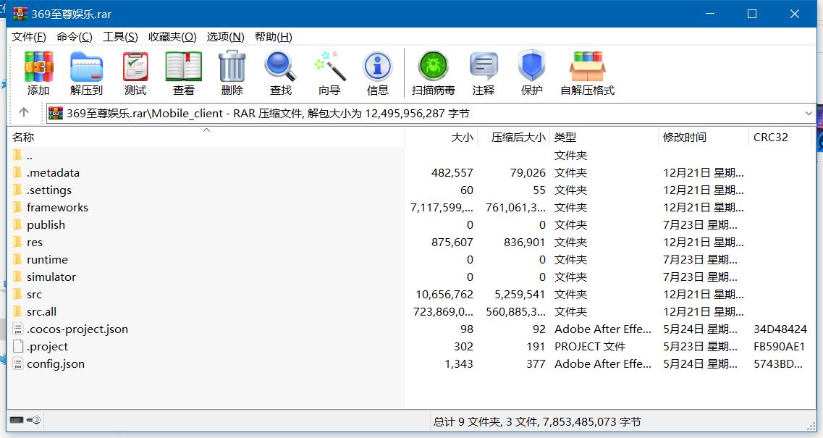823x438 pixels.
Task: Open the 收藏夹(O) menu
Action: coord(172,37)
